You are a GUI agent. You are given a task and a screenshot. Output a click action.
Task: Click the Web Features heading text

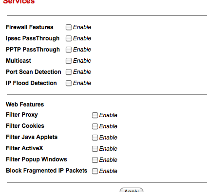(x=25, y=105)
